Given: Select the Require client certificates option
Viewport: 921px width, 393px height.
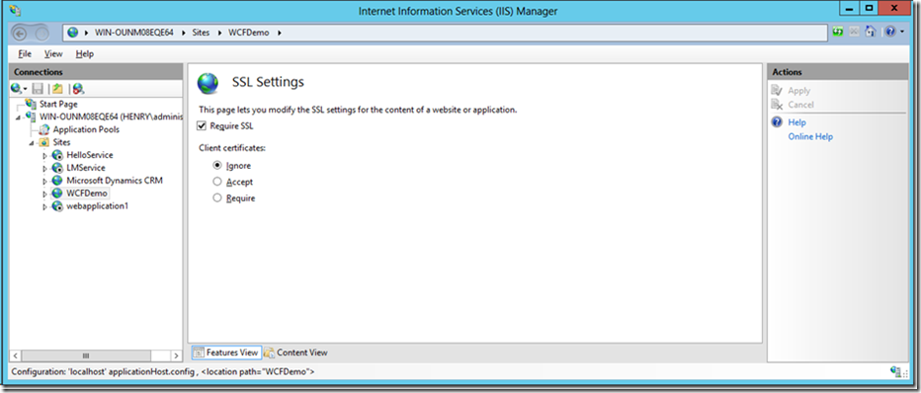Looking at the screenshot, I should point(217,198).
